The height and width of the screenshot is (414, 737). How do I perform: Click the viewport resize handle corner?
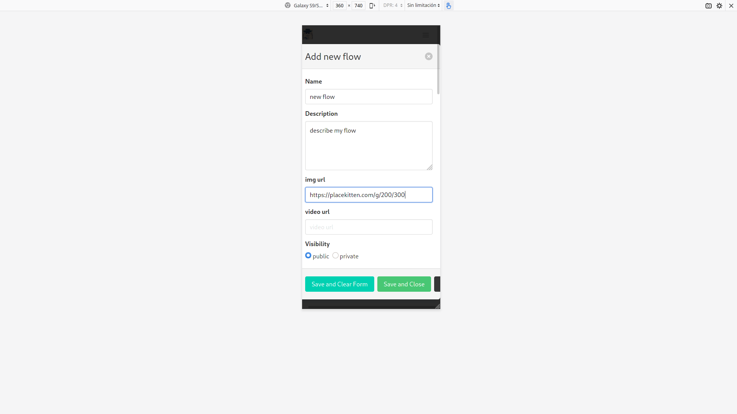437,306
